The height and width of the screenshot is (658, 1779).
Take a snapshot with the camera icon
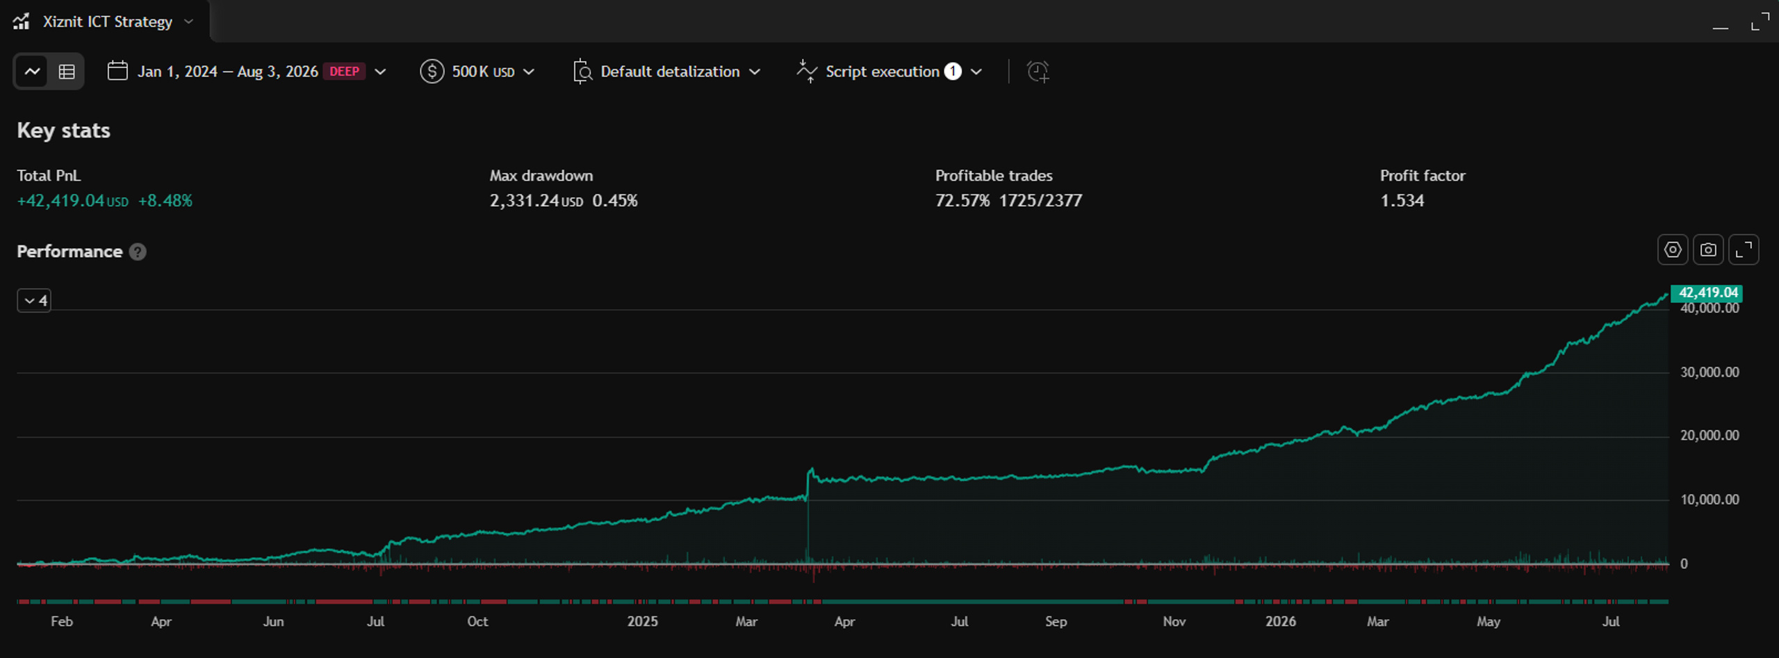point(1708,250)
